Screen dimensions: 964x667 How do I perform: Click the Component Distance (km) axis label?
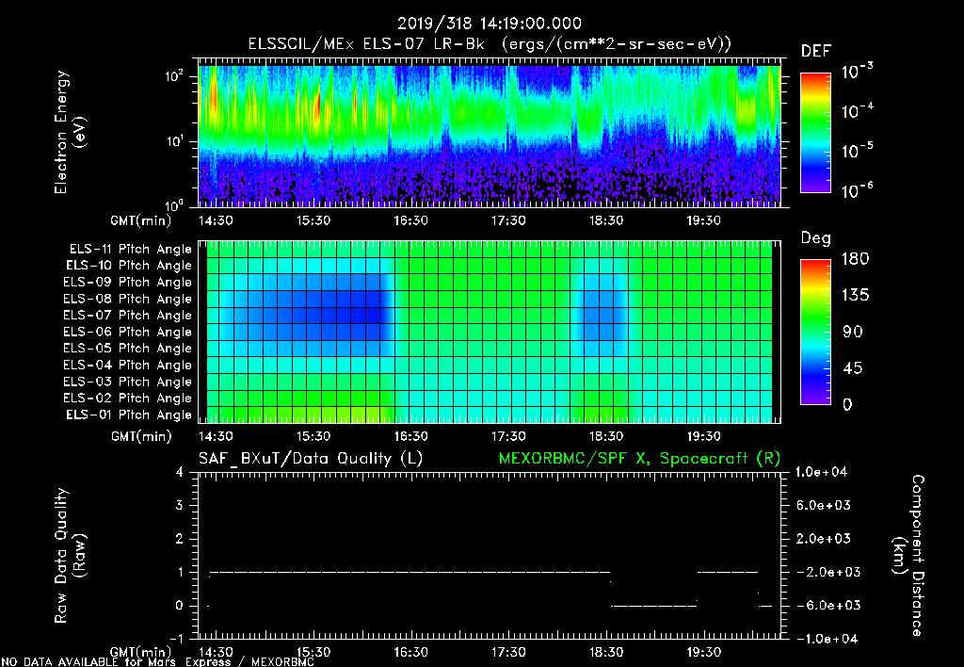[908, 556]
